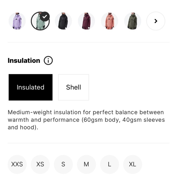
Task: Pick size L
Action: tap(110, 164)
